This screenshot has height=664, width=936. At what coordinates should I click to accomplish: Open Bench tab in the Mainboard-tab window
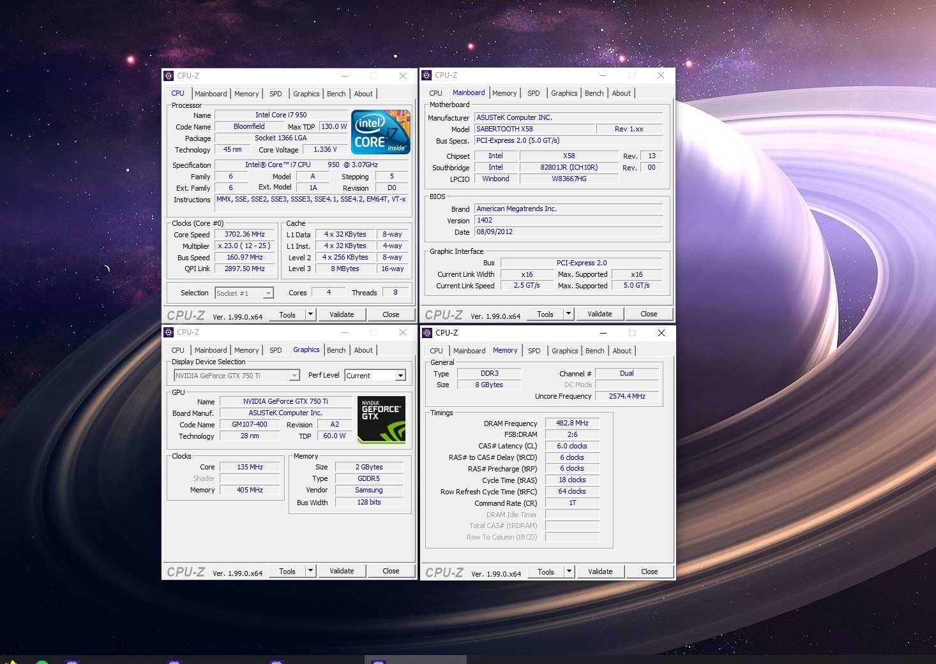click(594, 93)
